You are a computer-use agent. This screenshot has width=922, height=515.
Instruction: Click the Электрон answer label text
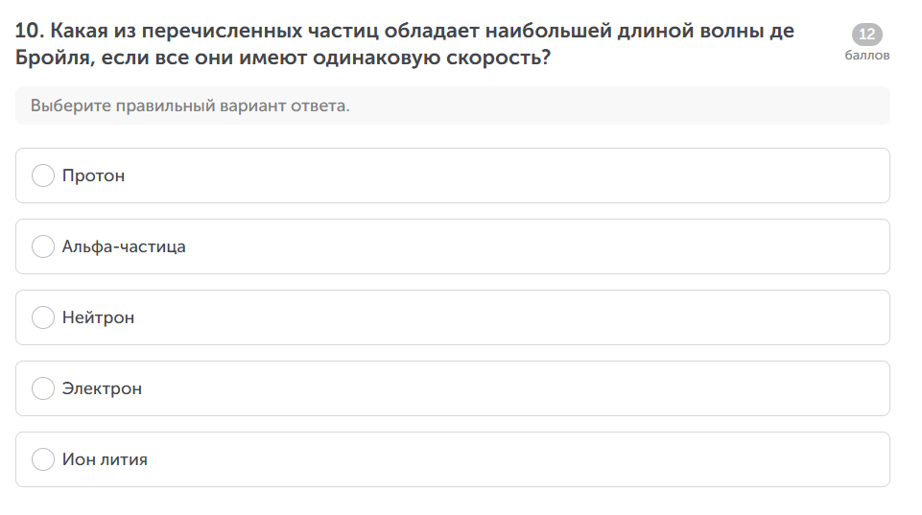point(102,388)
